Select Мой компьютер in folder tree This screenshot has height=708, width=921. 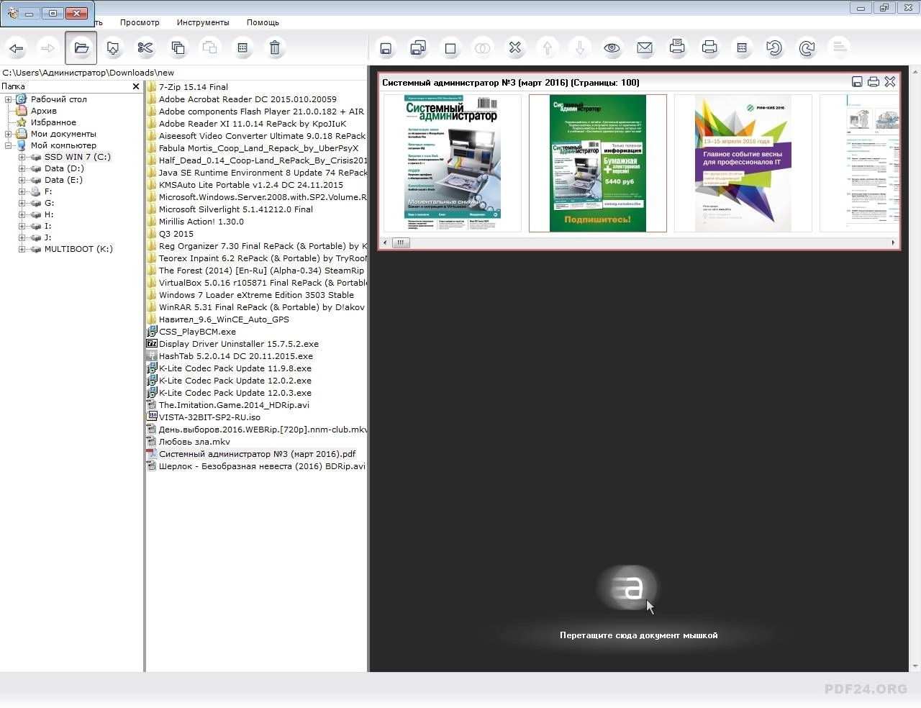pos(63,145)
